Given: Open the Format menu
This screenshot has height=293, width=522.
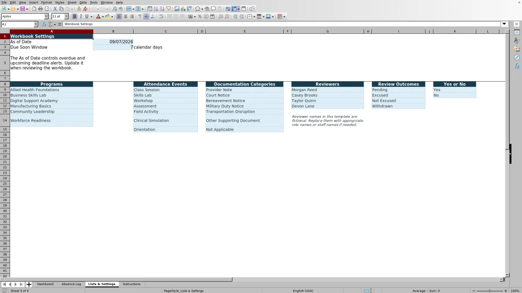Looking at the screenshot, I should pos(47,2).
